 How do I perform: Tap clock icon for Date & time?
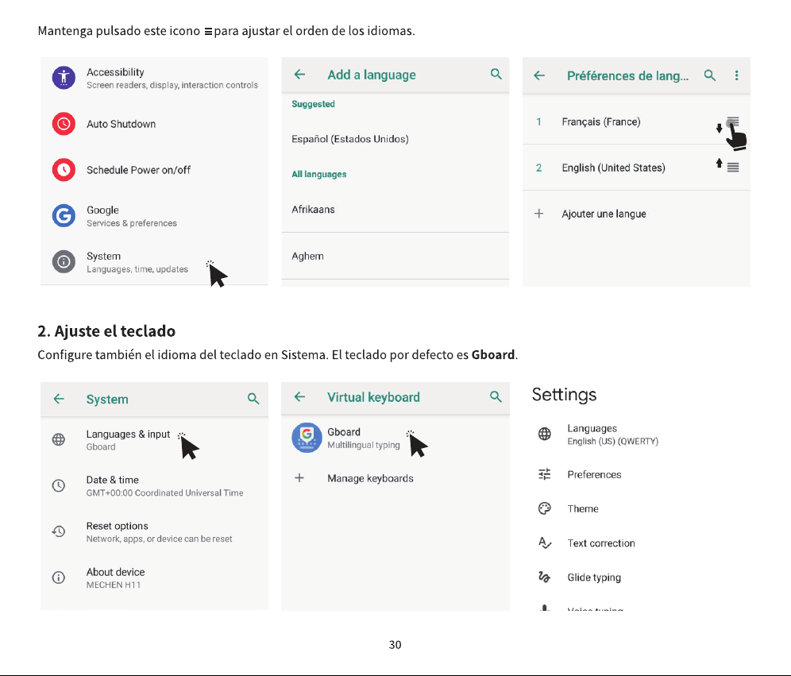59,485
